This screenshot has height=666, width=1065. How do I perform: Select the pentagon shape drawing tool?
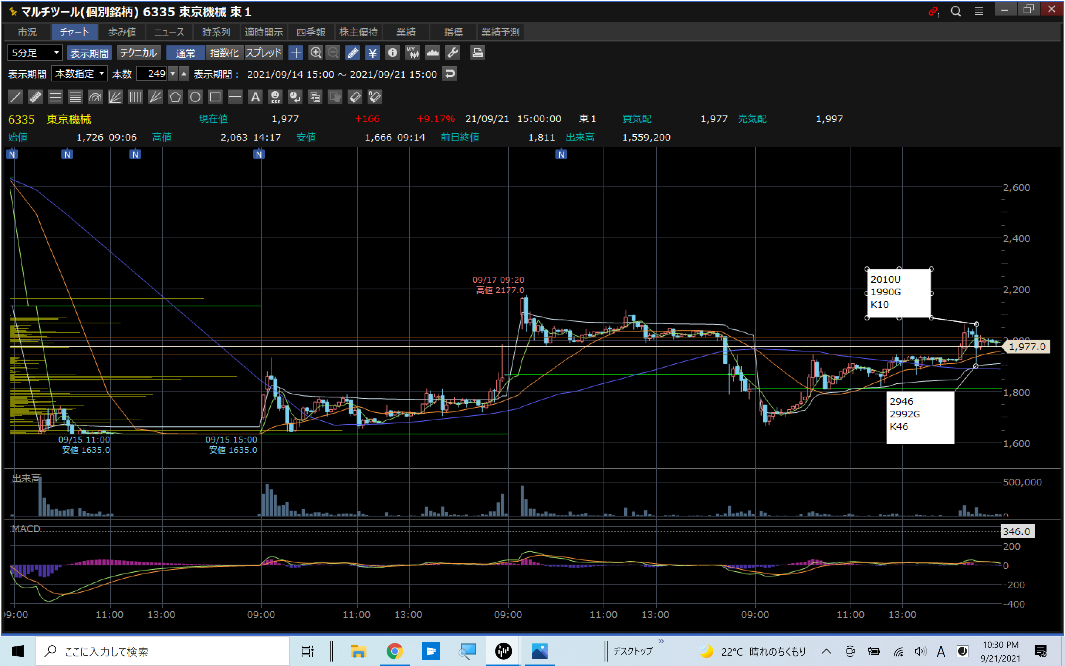(x=175, y=97)
